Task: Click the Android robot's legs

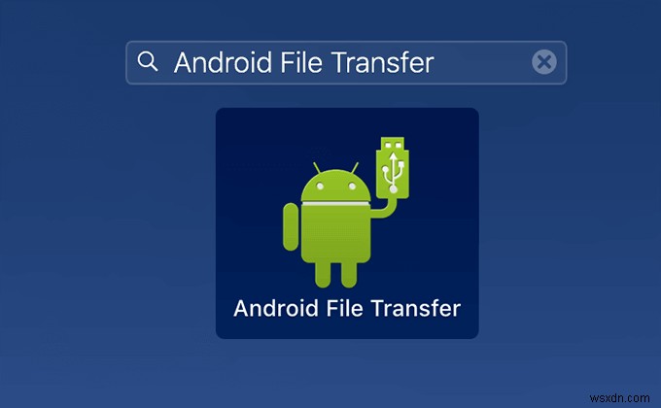Action: (x=335, y=275)
